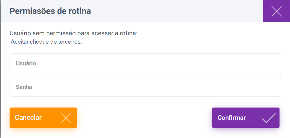Screen dimensions: 290x138
Task: Click the checkmark icon inside Confirmar button
Action: point(269,118)
